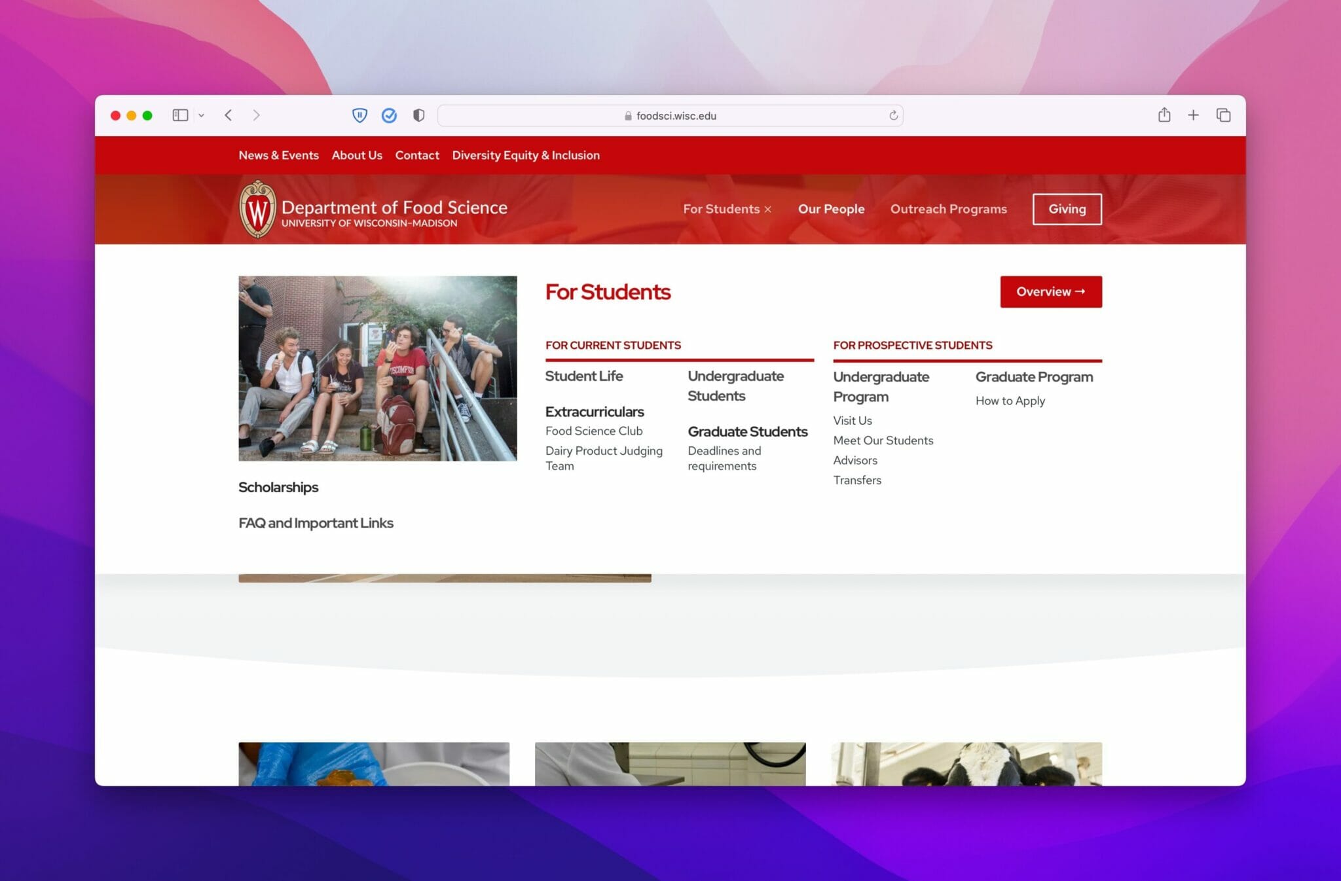Click the blue gloves image card
This screenshot has width=1341, height=881.
coord(374,764)
